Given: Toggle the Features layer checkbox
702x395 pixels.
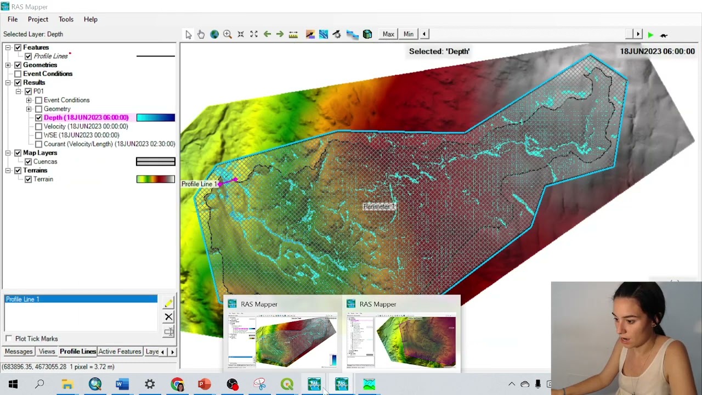Looking at the screenshot, I should click(18, 48).
